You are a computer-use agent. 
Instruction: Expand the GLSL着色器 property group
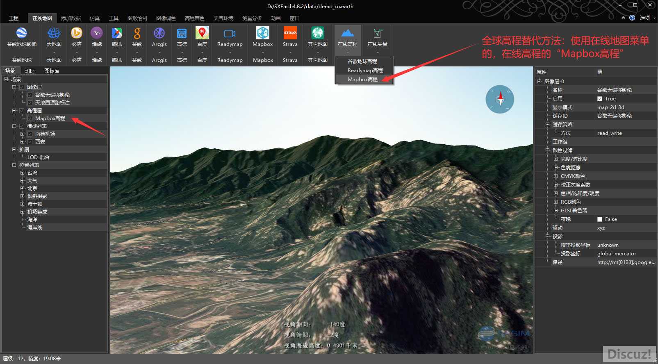point(556,211)
